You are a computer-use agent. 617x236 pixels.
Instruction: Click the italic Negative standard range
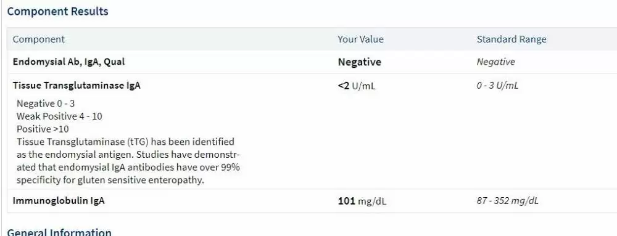coord(496,62)
